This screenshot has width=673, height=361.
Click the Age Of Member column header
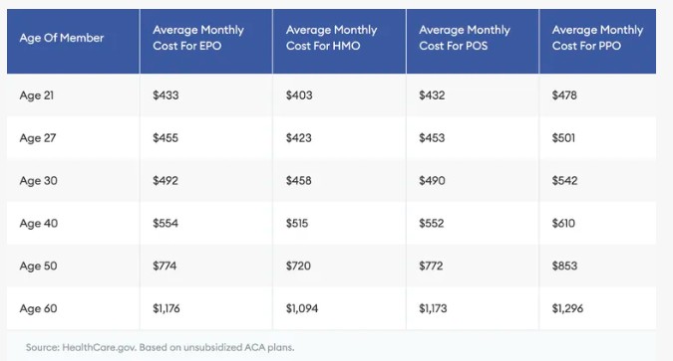tap(62, 38)
